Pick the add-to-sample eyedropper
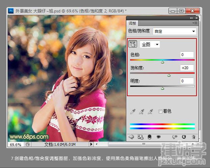This screenshot has height=168, width=210. (x=141, y=112)
